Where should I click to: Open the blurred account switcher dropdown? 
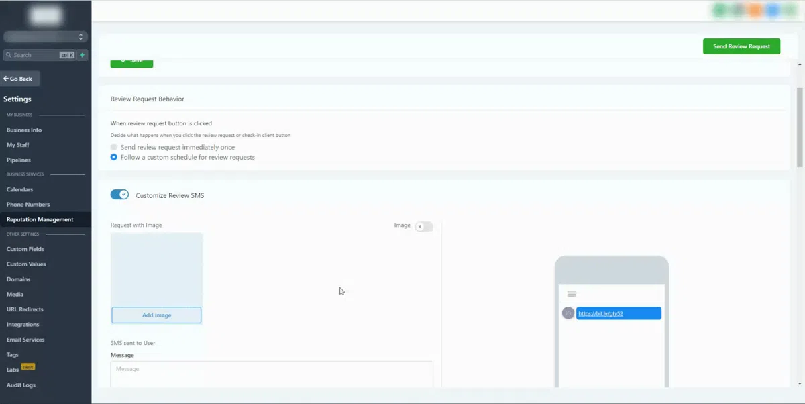click(46, 37)
